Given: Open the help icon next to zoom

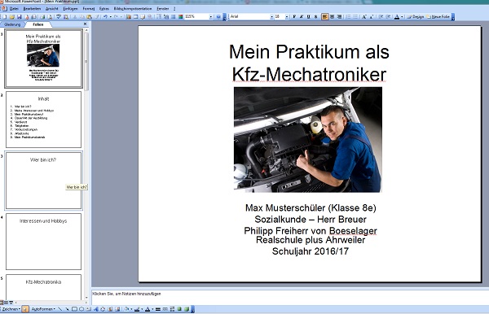Looking at the screenshot, I should point(218,17).
